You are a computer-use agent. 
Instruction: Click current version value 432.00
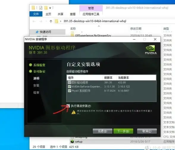pos(122,83)
